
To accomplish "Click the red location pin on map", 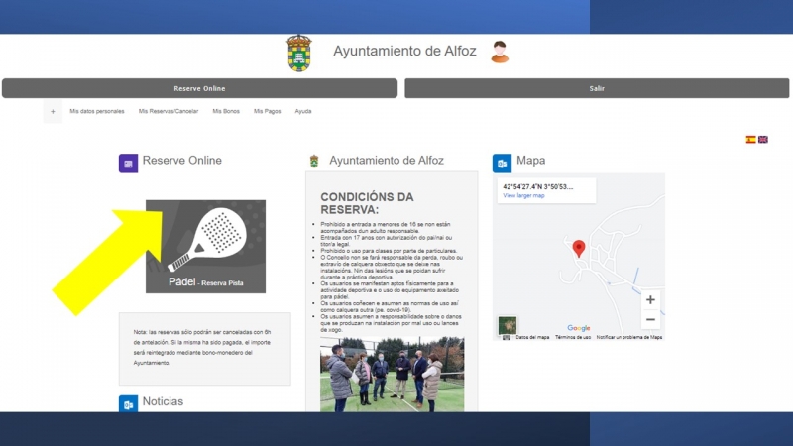I will (x=579, y=248).
